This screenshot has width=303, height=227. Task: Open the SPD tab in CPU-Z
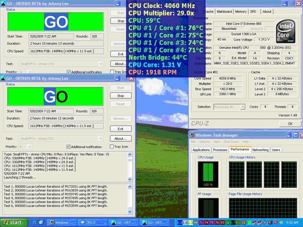[x=253, y=12]
